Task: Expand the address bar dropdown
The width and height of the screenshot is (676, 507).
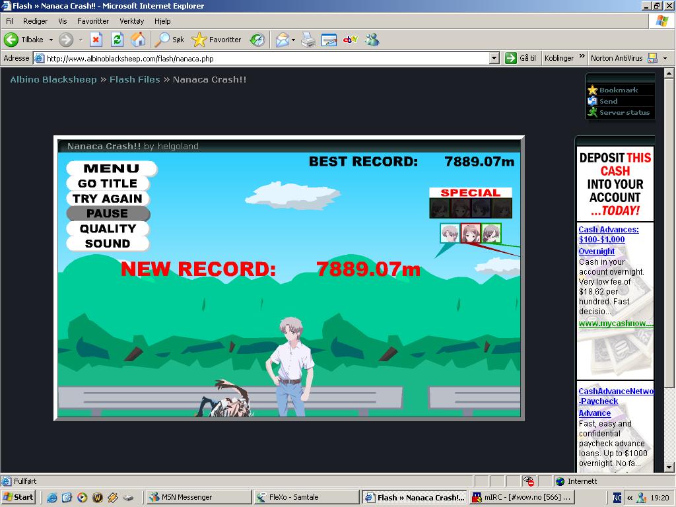Action: (495, 58)
